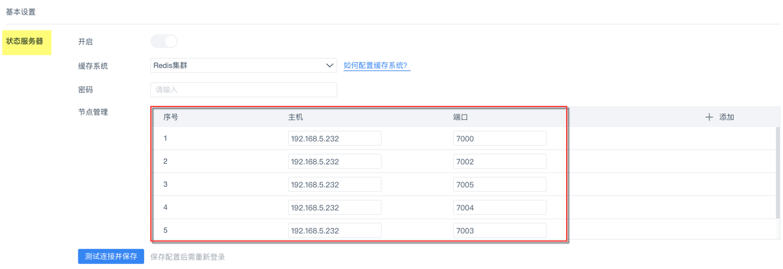Click the 基本设置 heading tab
This screenshot has width=783, height=269.
(x=21, y=12)
